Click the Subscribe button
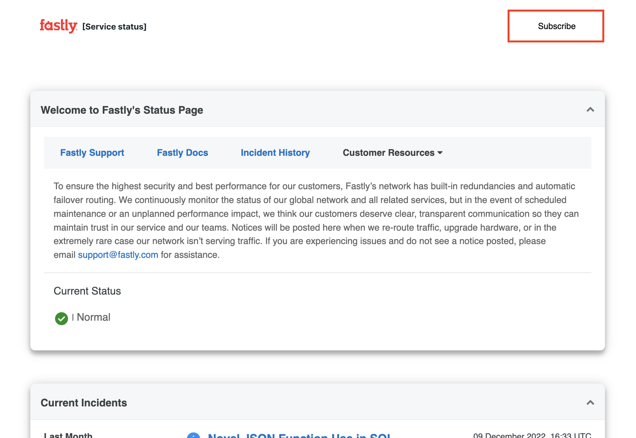Viewport: 636px width, 438px height. [x=556, y=26]
